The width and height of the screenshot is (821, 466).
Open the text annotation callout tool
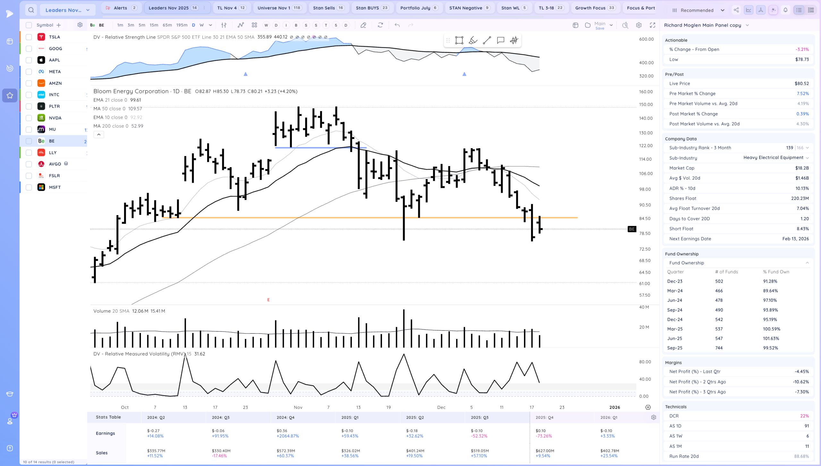pyautogui.click(x=500, y=40)
